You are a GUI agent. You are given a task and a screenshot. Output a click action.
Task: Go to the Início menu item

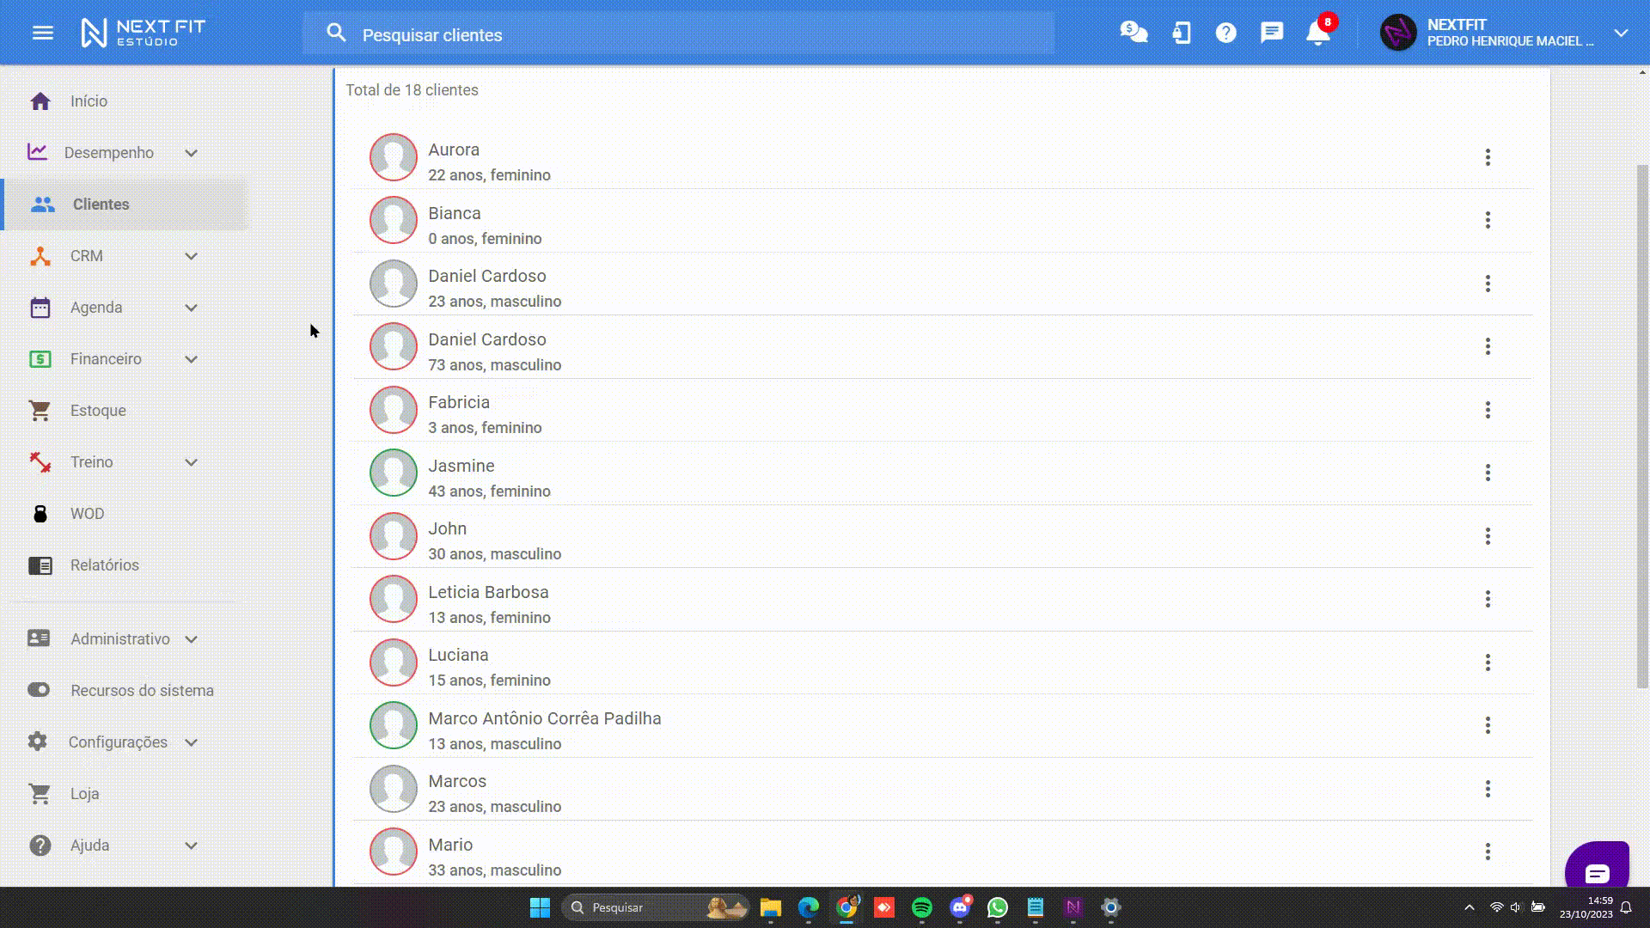[89, 101]
